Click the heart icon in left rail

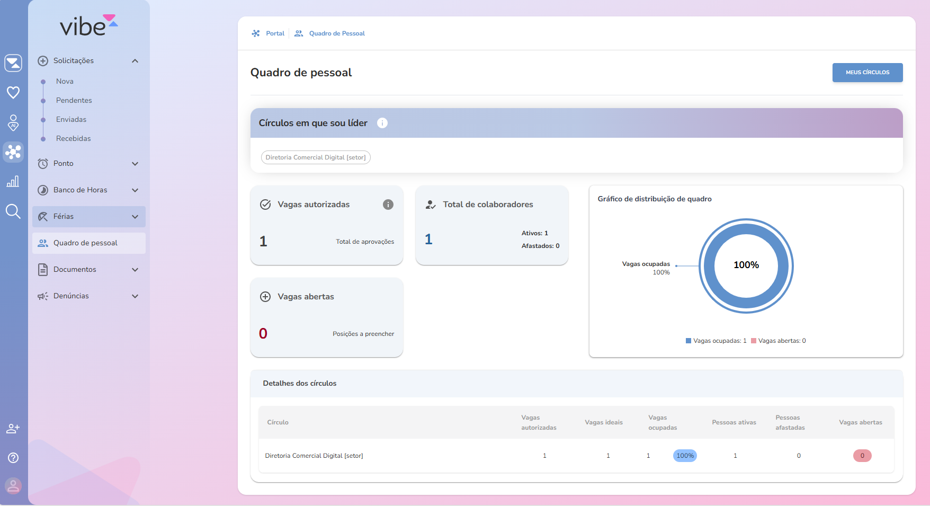13,93
